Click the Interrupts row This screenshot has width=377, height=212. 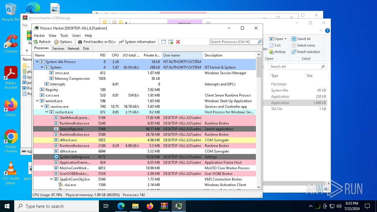click(145, 84)
